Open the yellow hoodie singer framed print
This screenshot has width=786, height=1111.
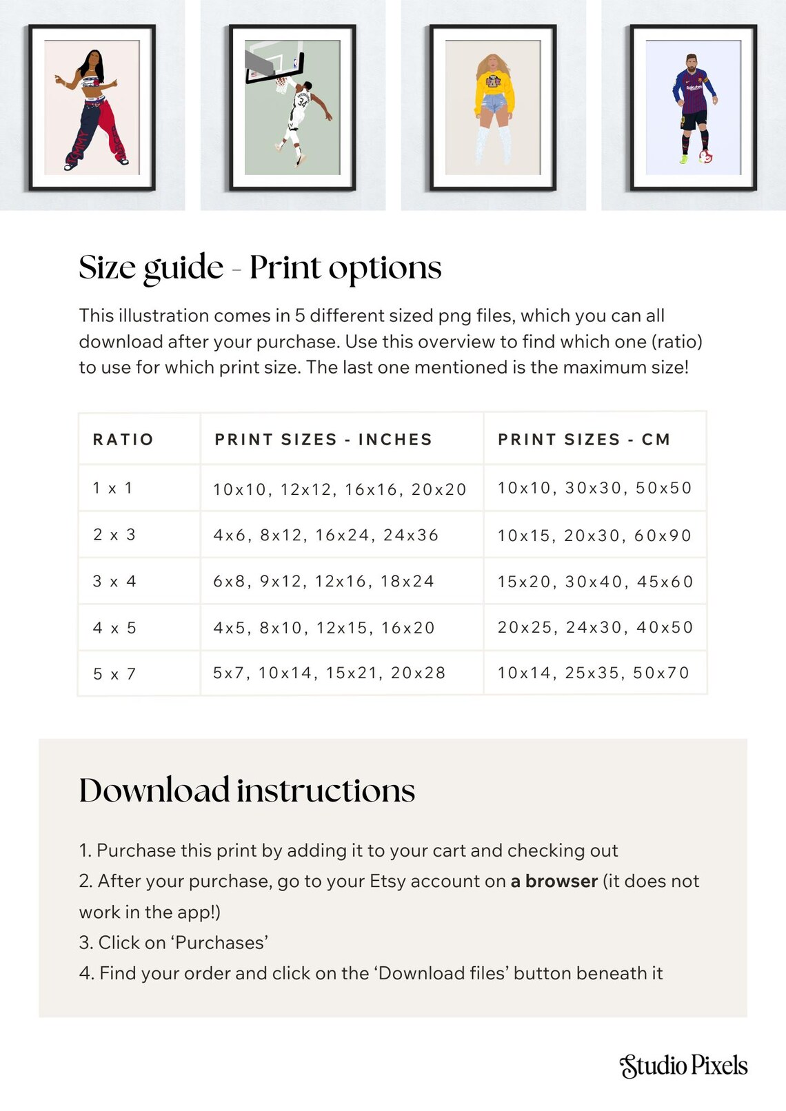point(493,108)
